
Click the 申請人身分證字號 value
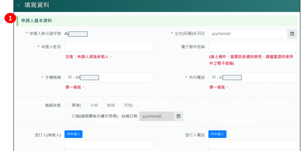point(76,34)
